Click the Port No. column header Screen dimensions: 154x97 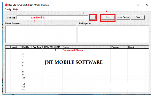[x=26, y=47]
